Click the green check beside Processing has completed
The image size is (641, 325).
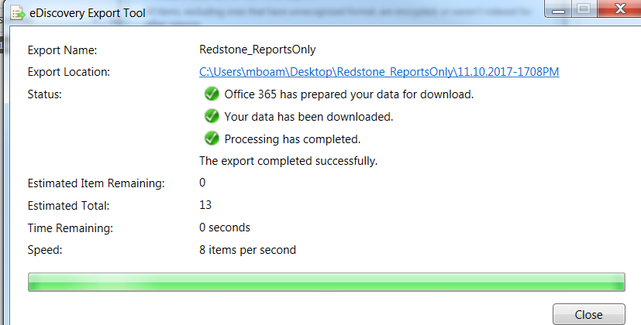click(210, 139)
